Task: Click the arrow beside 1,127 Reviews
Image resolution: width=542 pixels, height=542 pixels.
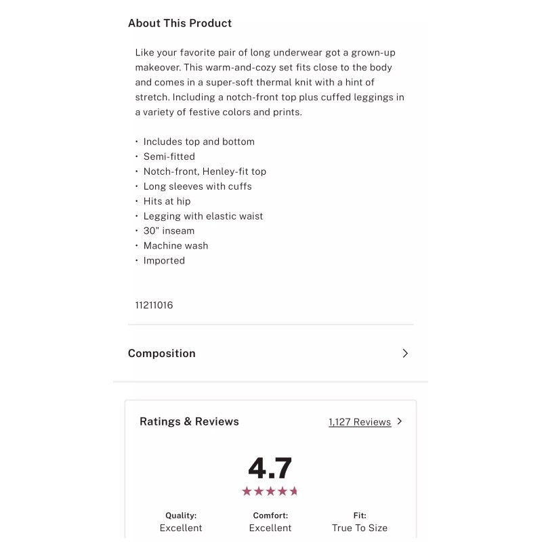Action: [x=400, y=421]
